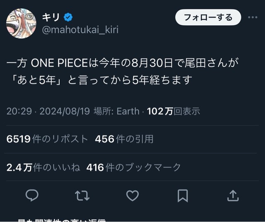
Task: Open the three-dot more options menu
Action: pyautogui.click(x=253, y=17)
